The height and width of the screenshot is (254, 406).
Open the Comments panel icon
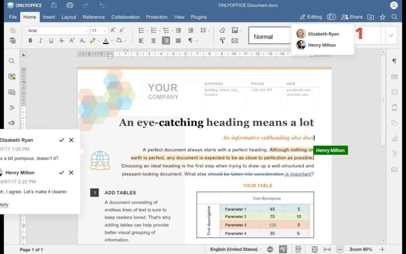tap(12, 76)
